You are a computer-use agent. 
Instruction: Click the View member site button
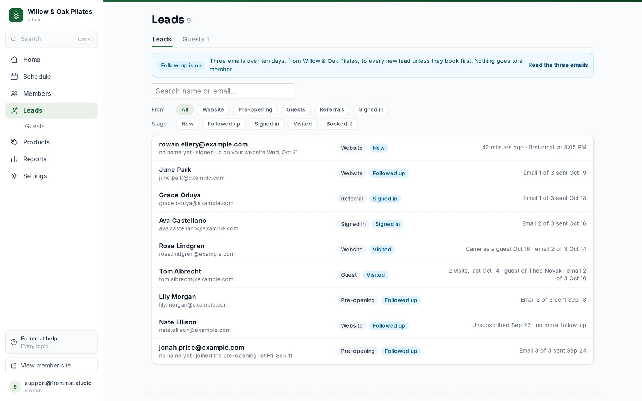[51, 366]
